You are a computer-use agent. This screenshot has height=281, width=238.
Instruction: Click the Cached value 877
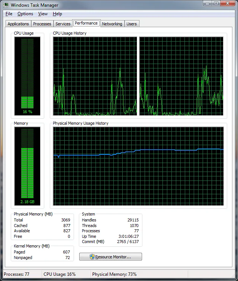click(67, 226)
